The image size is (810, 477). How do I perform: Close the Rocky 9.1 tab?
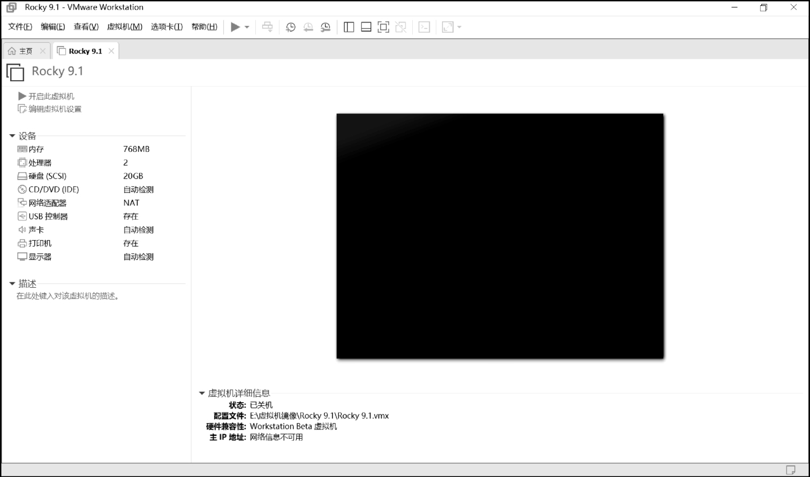[111, 51]
